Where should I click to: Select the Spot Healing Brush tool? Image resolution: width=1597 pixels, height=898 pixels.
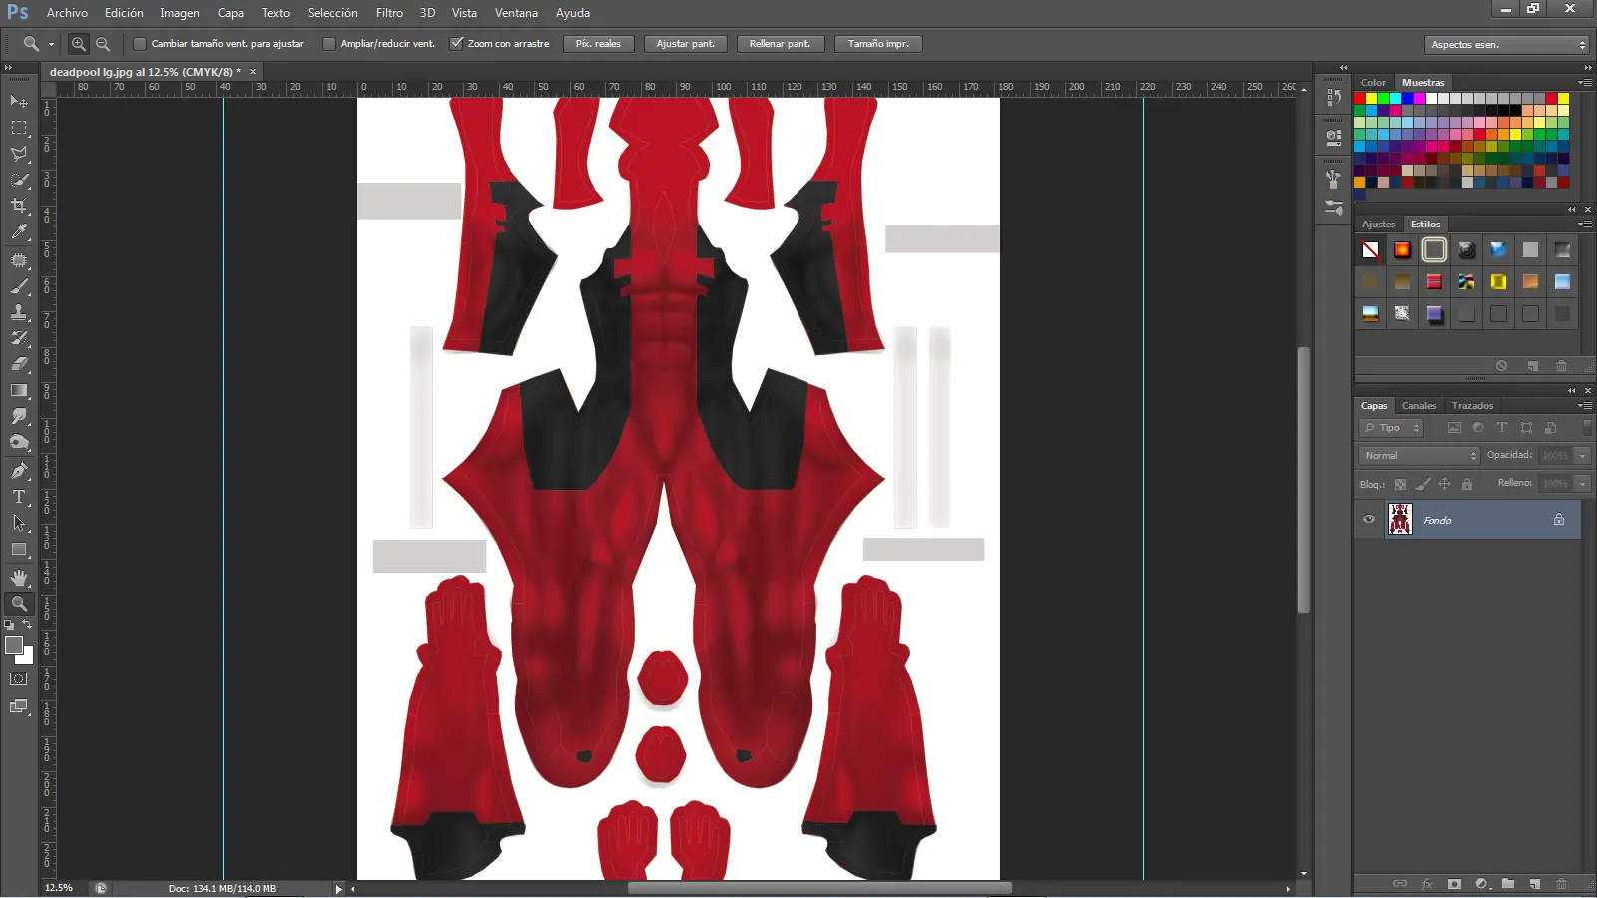19,260
